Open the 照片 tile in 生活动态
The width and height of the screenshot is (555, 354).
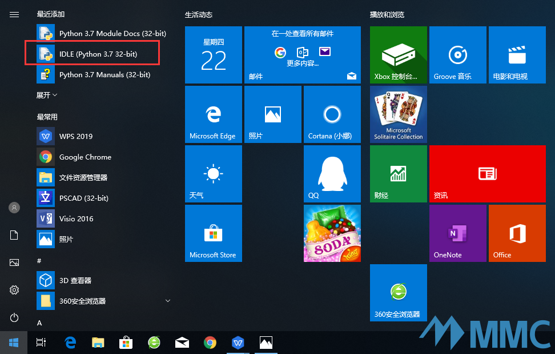(273, 114)
